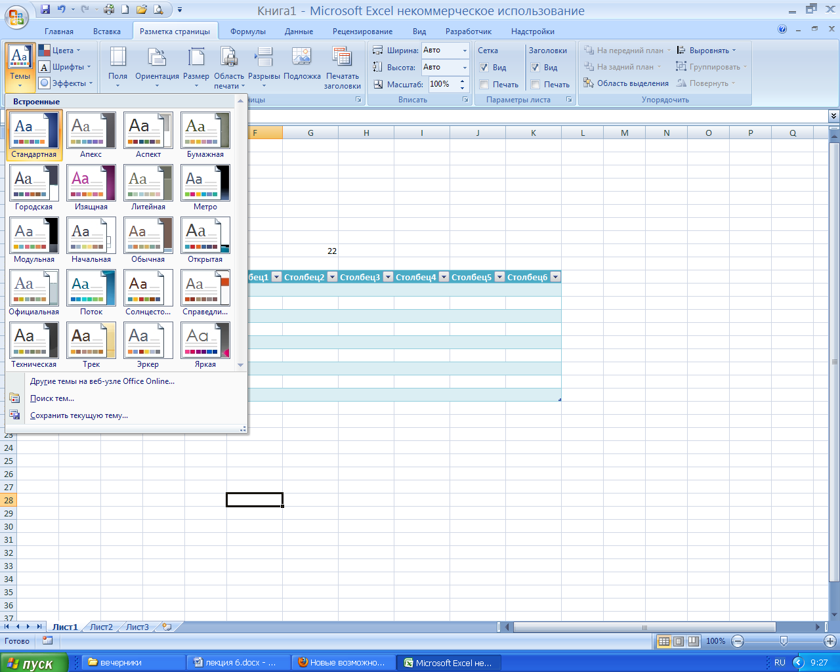Open the Столбец2 filter dropdown
Viewport: 840px width, 672px height.
coord(332,277)
